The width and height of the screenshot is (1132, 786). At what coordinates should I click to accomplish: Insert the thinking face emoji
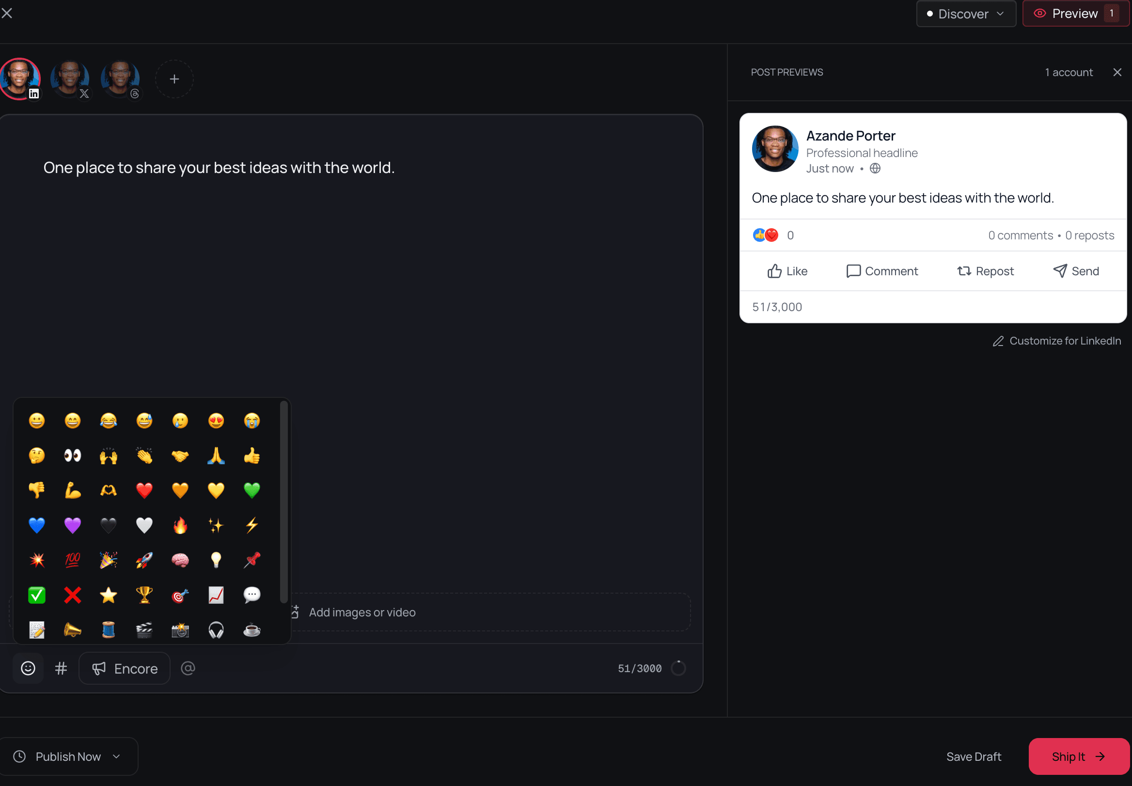37,456
